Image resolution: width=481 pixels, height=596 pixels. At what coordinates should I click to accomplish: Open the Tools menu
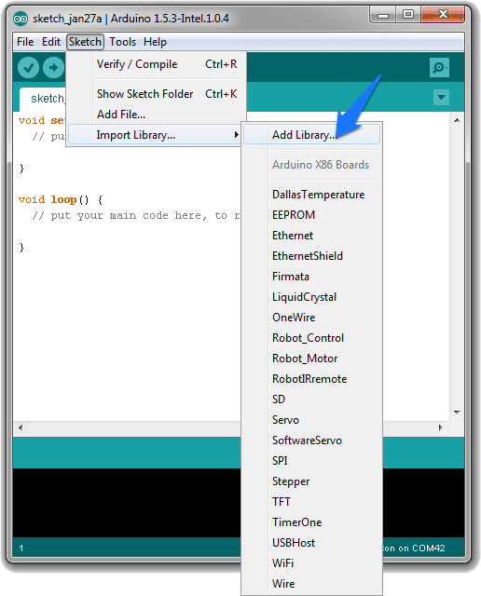(122, 42)
